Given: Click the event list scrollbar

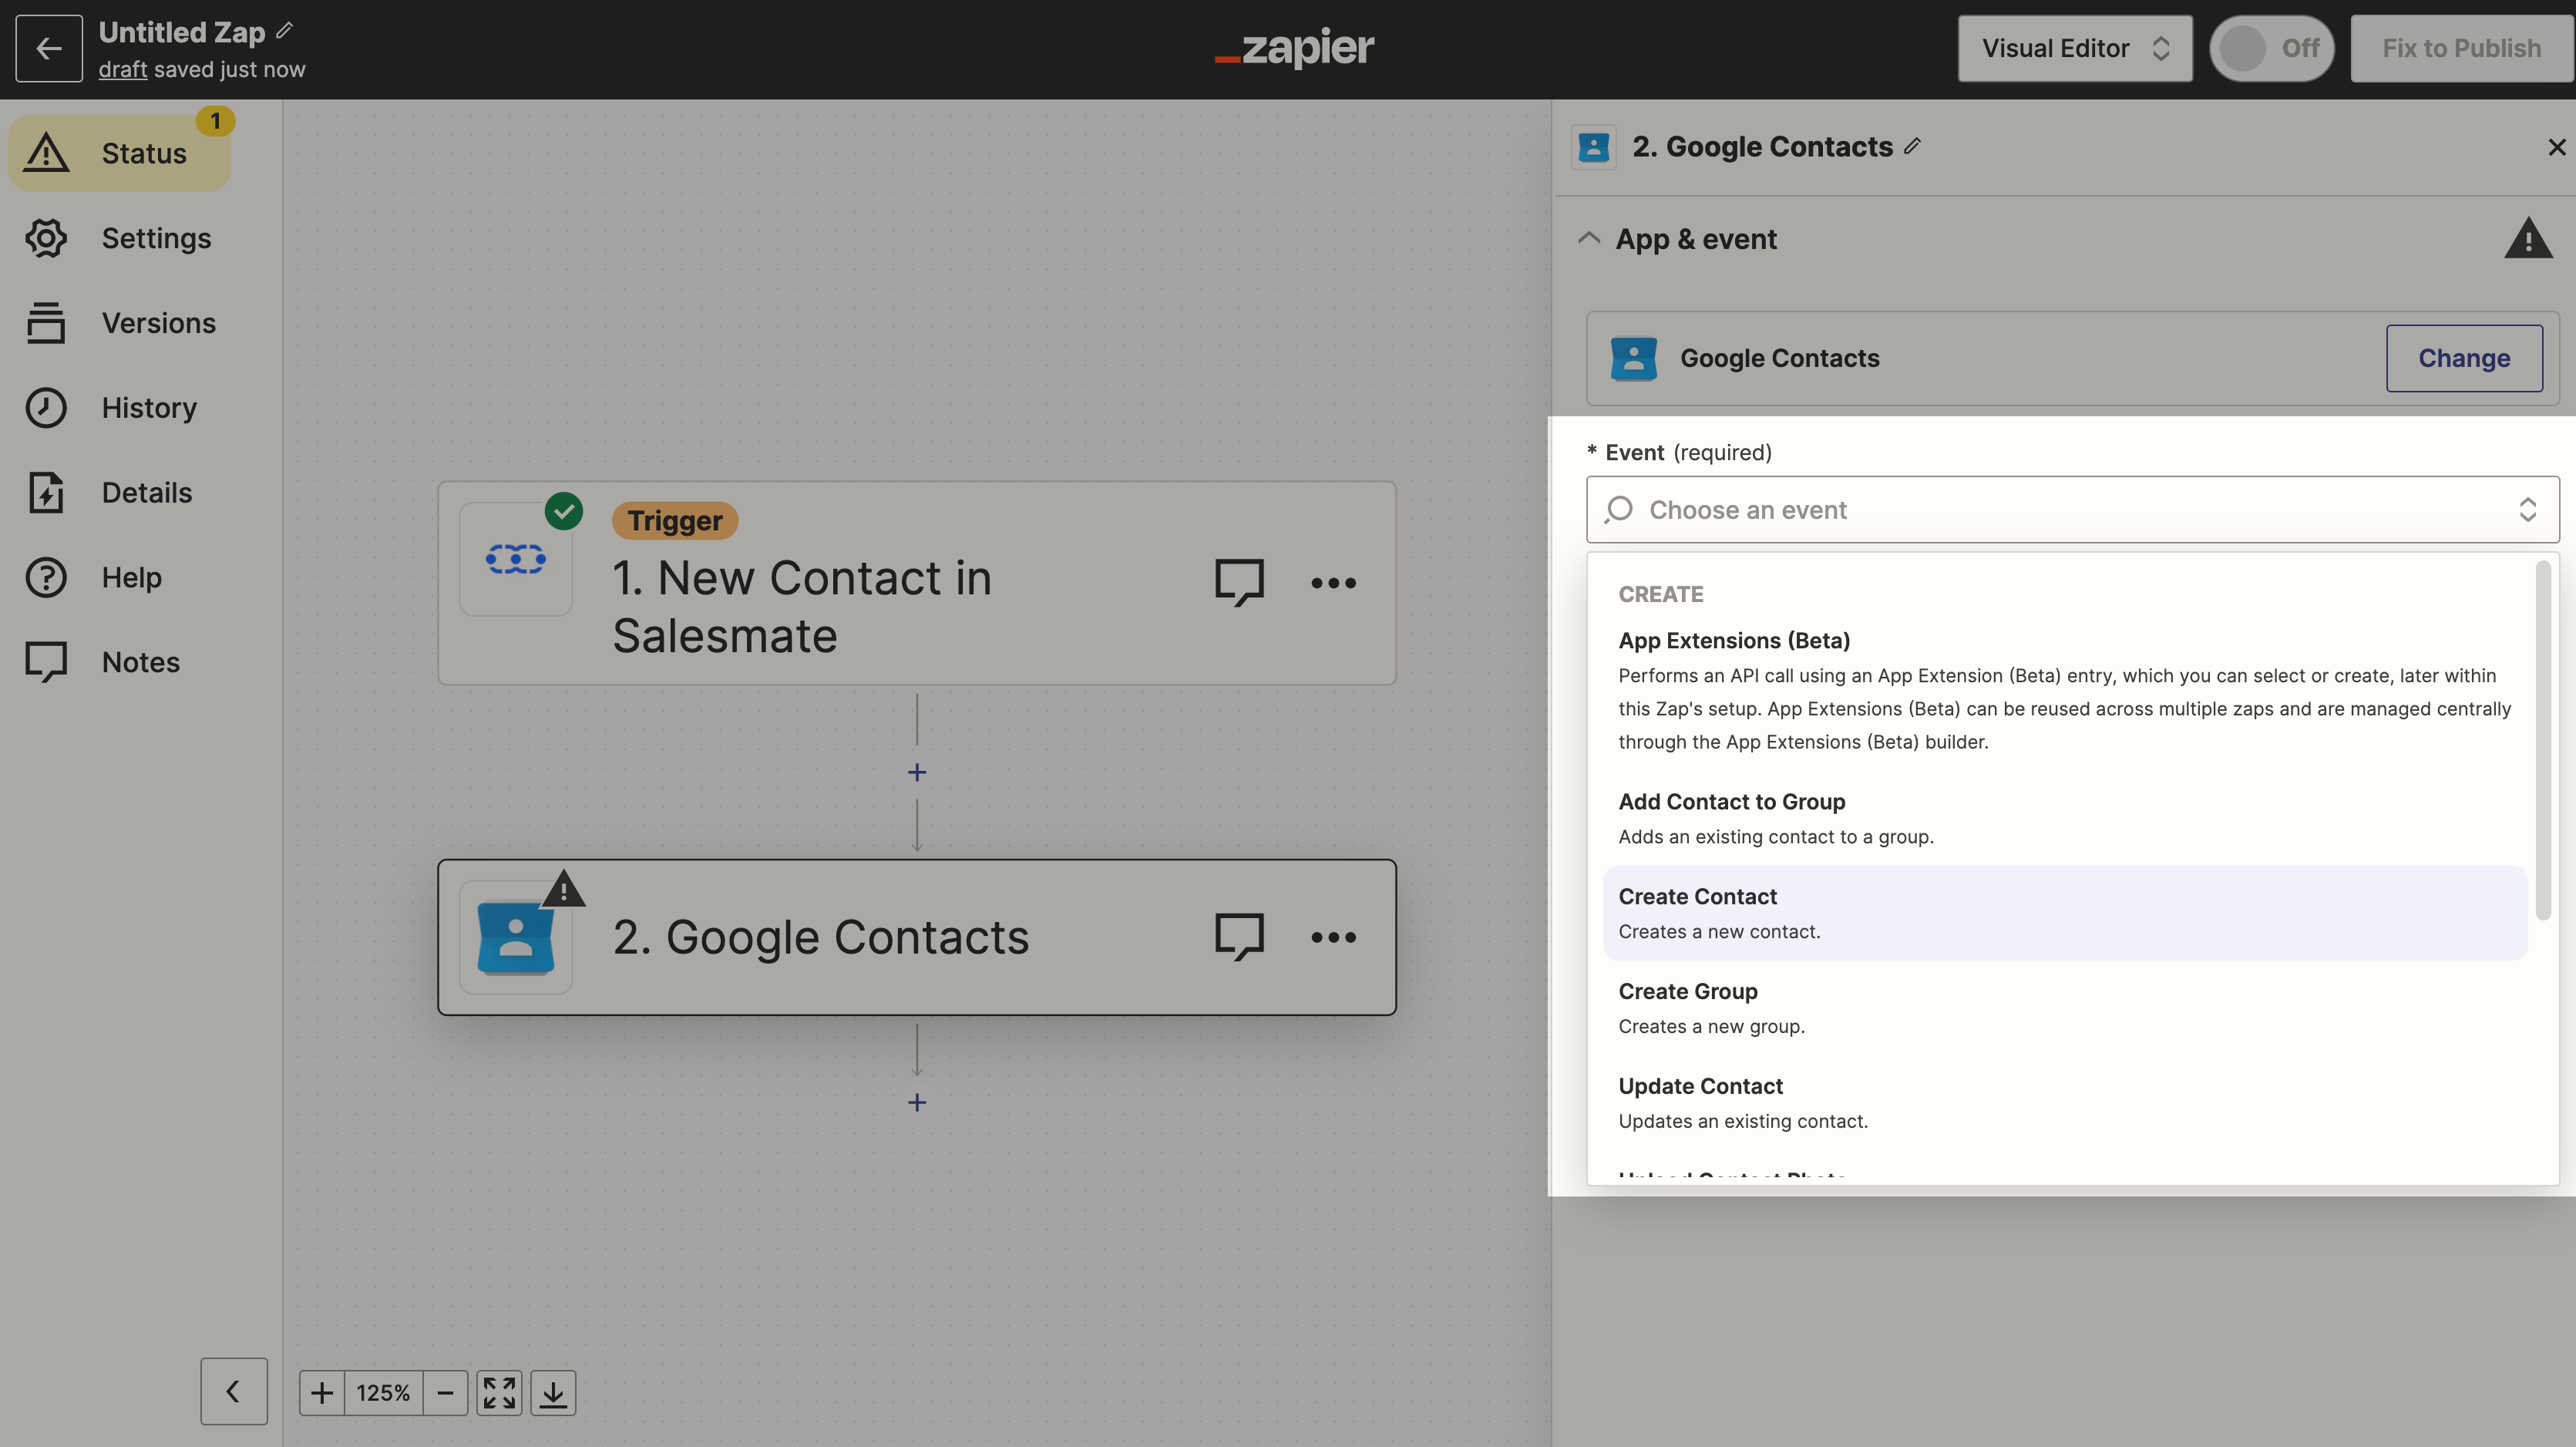Looking at the screenshot, I should tap(2543, 740).
